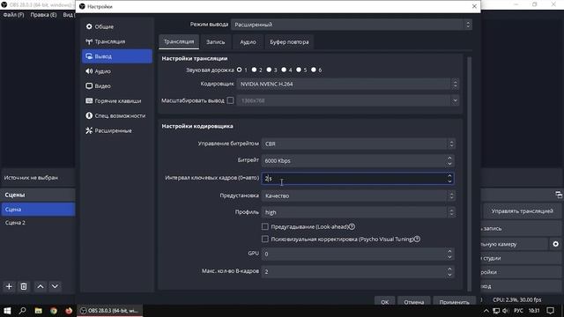564x317 pixels.
Task: Switch to the Запись tab
Action: 215,41
